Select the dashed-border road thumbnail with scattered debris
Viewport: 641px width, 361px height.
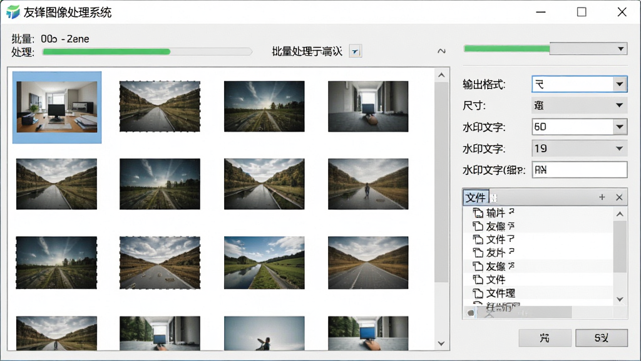coord(160,263)
